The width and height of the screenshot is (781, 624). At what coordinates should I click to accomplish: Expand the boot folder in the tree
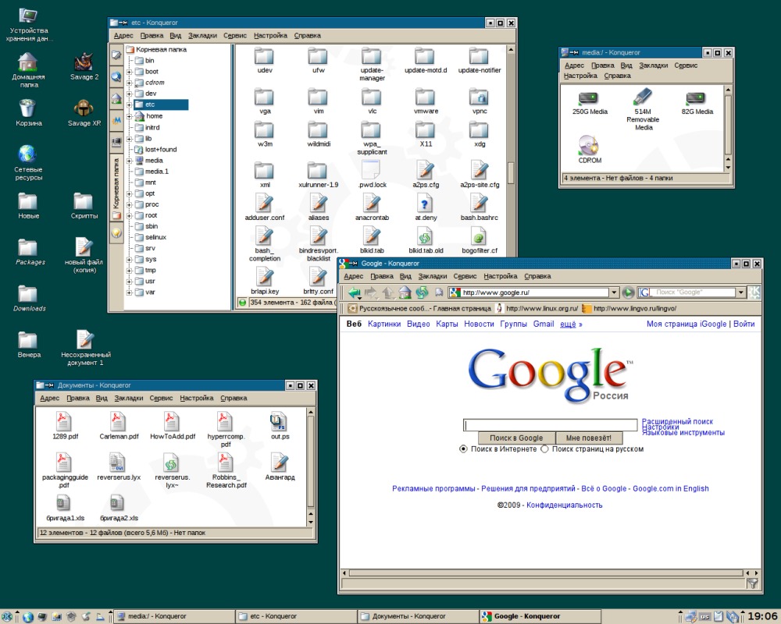click(129, 72)
